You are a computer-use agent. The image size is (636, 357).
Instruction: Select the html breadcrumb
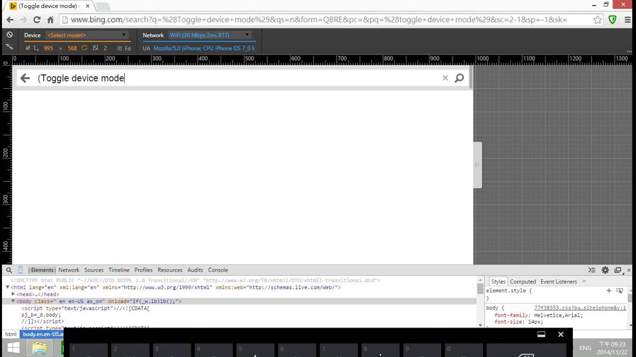click(11, 334)
